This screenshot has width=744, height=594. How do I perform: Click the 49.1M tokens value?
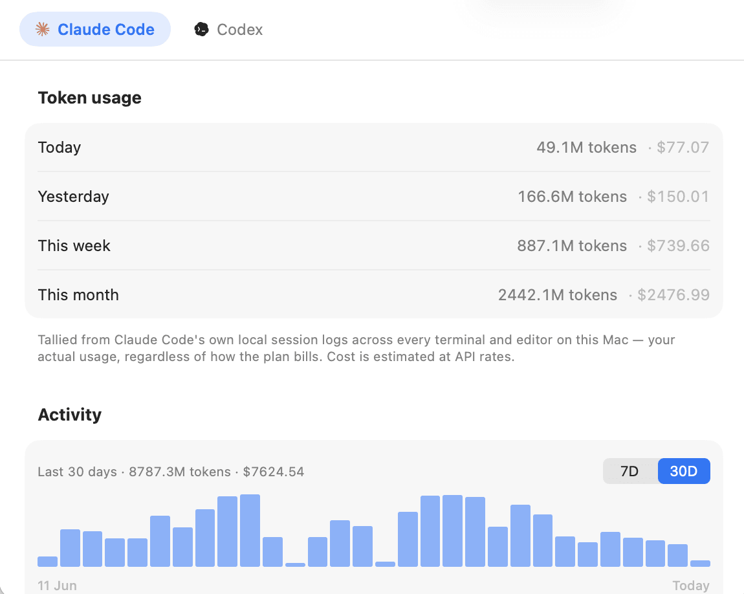587,148
